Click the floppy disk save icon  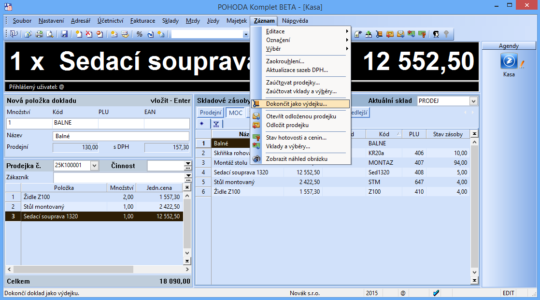(x=64, y=34)
